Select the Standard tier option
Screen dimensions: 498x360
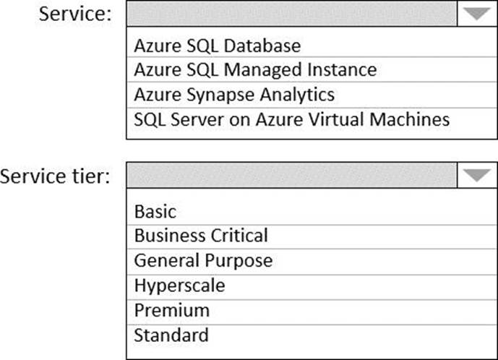(171, 335)
